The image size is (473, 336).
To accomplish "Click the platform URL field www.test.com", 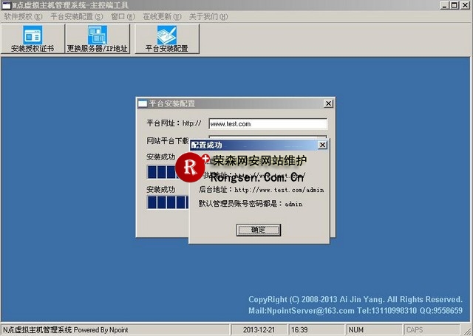I will tap(268, 124).
